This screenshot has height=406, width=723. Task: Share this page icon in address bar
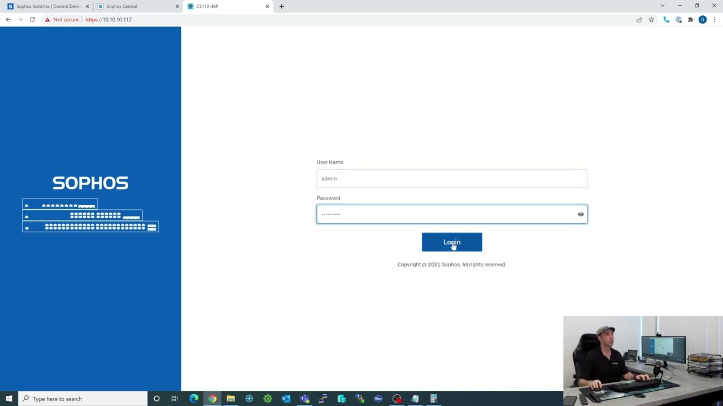click(x=639, y=20)
